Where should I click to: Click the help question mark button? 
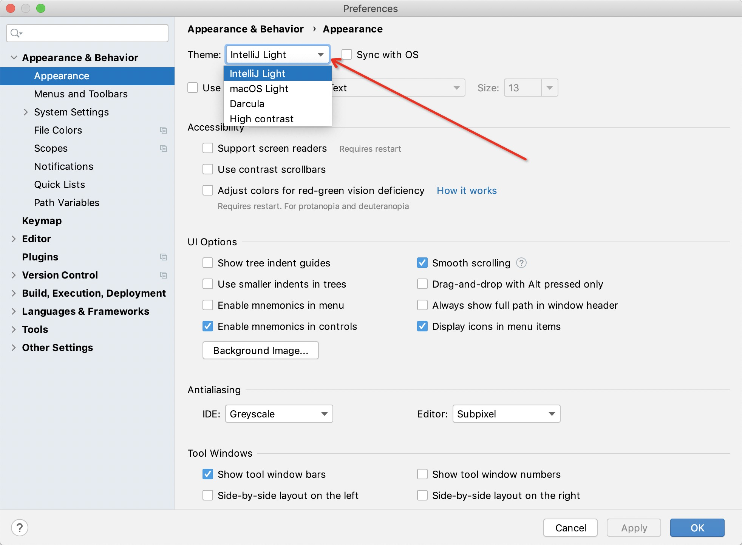click(x=20, y=527)
